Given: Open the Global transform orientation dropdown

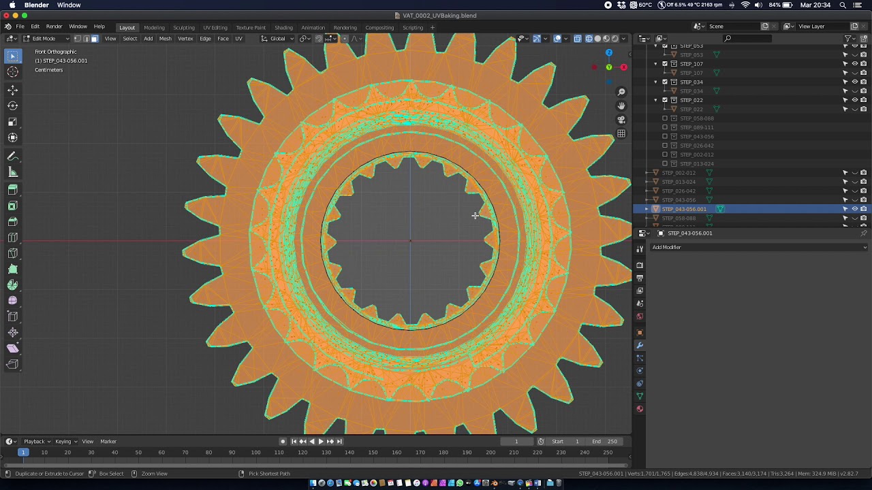Looking at the screenshot, I should click(x=277, y=38).
